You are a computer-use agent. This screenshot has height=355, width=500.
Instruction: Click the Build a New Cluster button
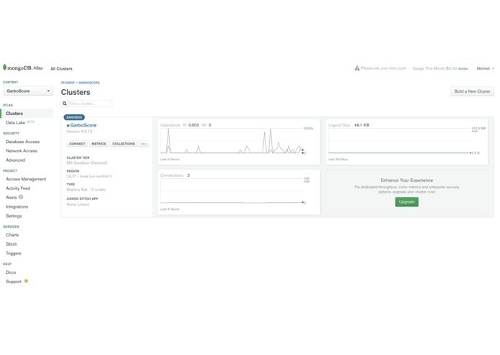pyautogui.click(x=472, y=91)
